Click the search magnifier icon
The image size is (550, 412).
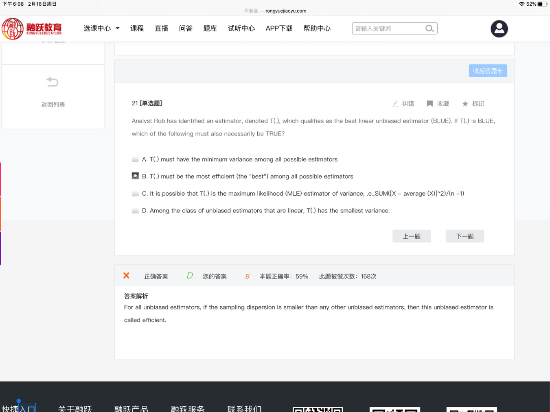[429, 28]
